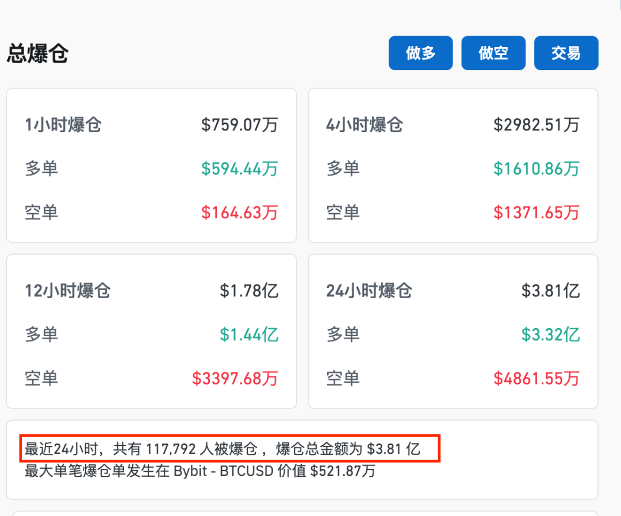Click 4小时 多单 value $1610.86万
This screenshot has height=516, width=621.
click(536, 169)
